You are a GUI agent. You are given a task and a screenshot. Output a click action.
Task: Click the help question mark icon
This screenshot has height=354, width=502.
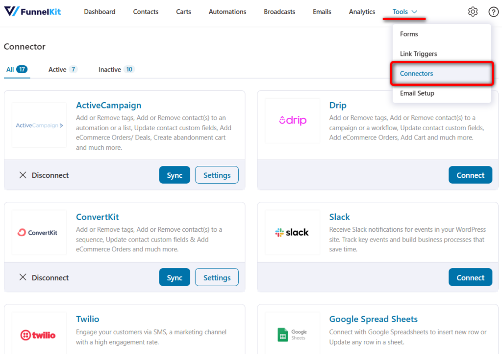(493, 11)
